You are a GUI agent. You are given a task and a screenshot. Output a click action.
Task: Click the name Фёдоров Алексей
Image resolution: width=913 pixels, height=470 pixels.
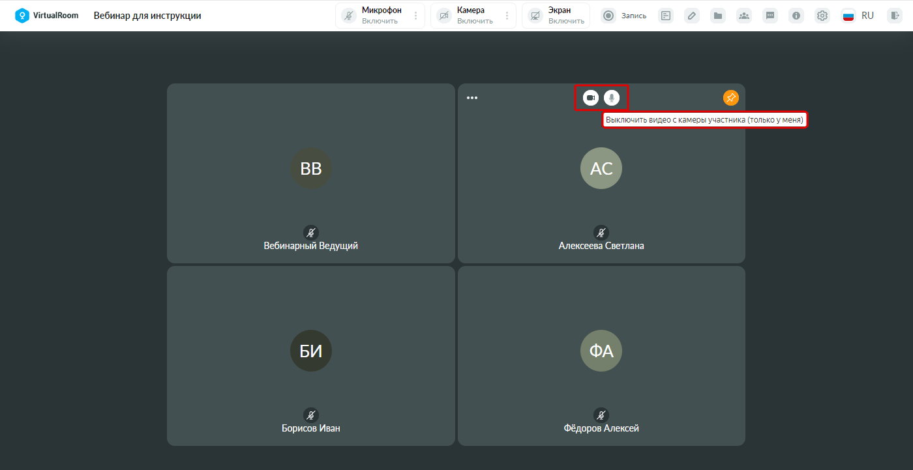point(601,428)
